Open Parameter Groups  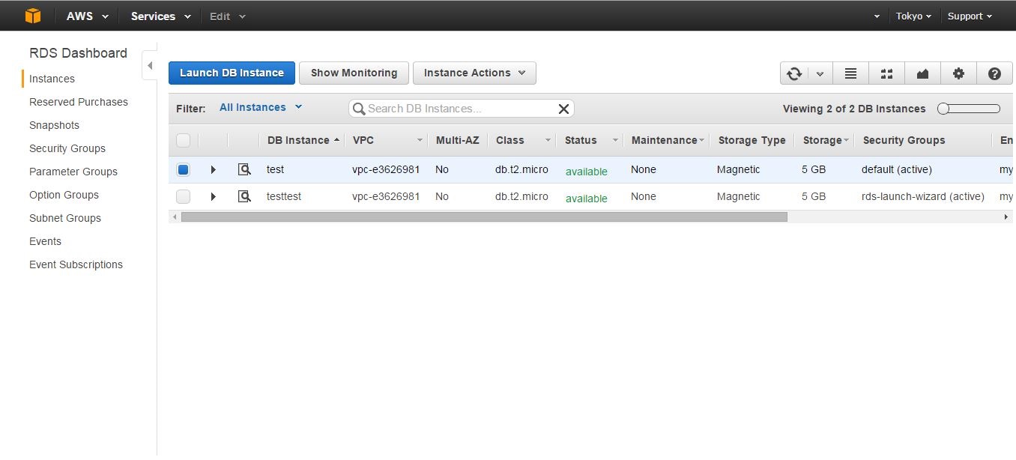point(73,172)
